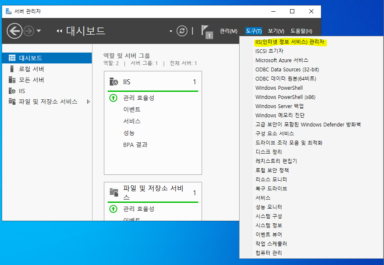Open 성능 in the IIS tile
The width and height of the screenshot is (384, 265).
coord(129,133)
